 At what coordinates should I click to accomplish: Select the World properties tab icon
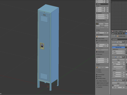click(121, 34)
